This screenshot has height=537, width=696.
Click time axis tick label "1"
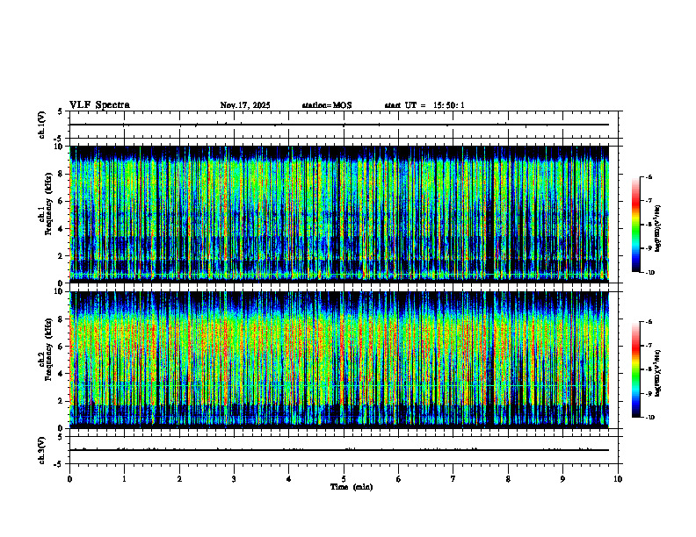point(124,479)
